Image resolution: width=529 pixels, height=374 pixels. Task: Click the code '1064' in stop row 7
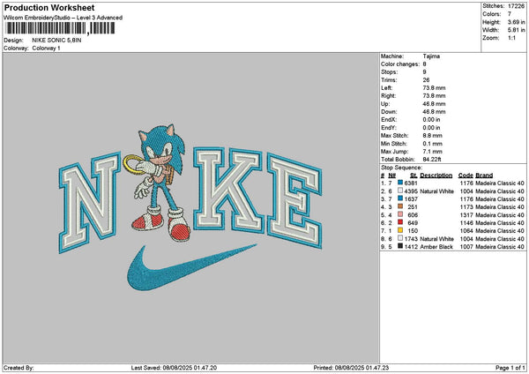(467, 231)
